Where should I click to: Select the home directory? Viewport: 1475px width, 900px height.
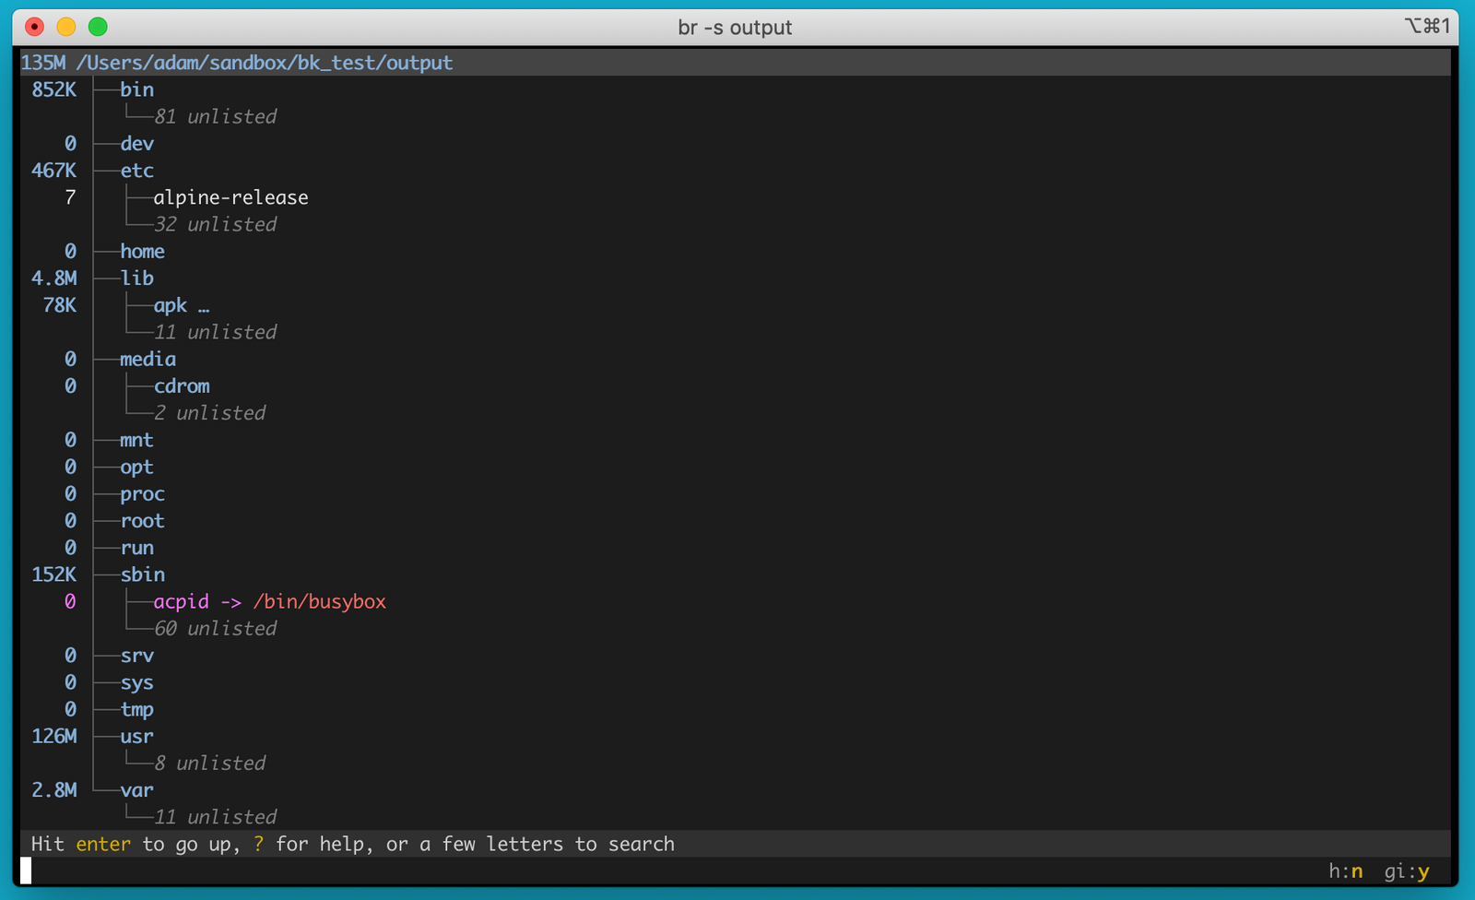tap(142, 252)
